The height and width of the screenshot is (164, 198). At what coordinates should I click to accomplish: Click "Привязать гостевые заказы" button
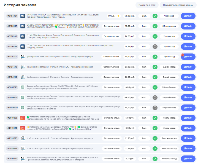(x=178, y=5)
